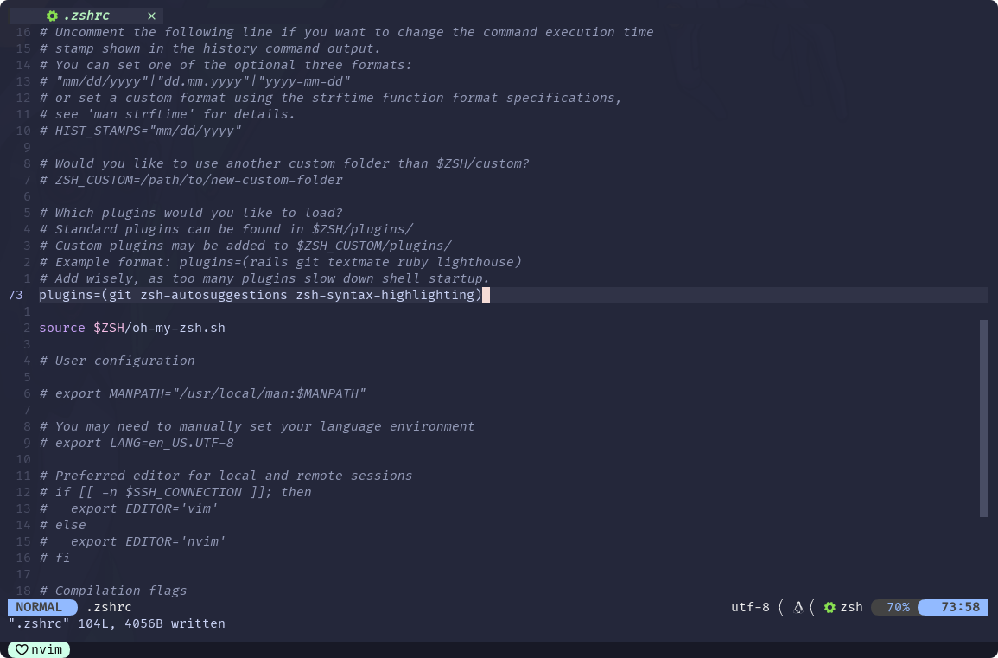Click the heart icon in the nvim badge
This screenshot has width=998, height=658.
click(x=22, y=649)
